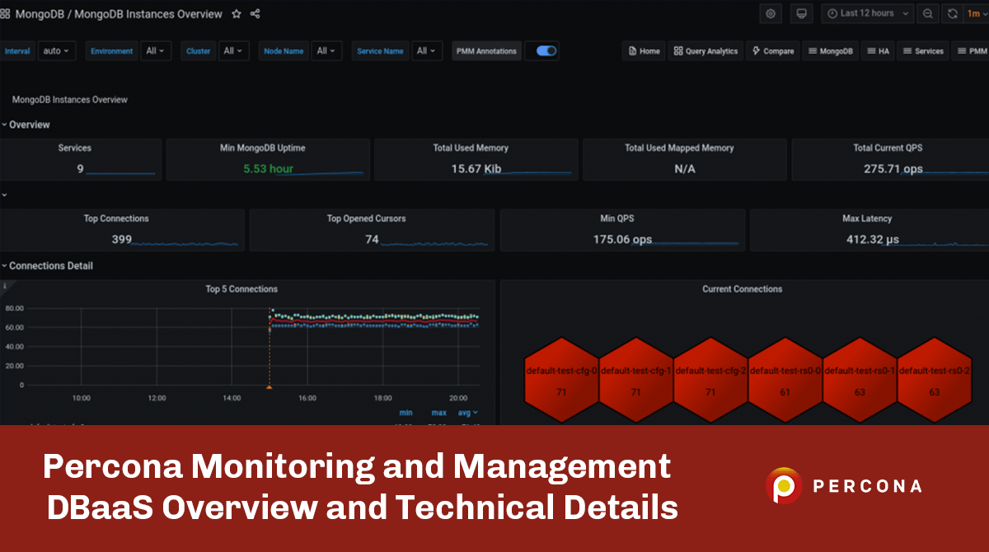Open the Environment All dropdown

(154, 51)
